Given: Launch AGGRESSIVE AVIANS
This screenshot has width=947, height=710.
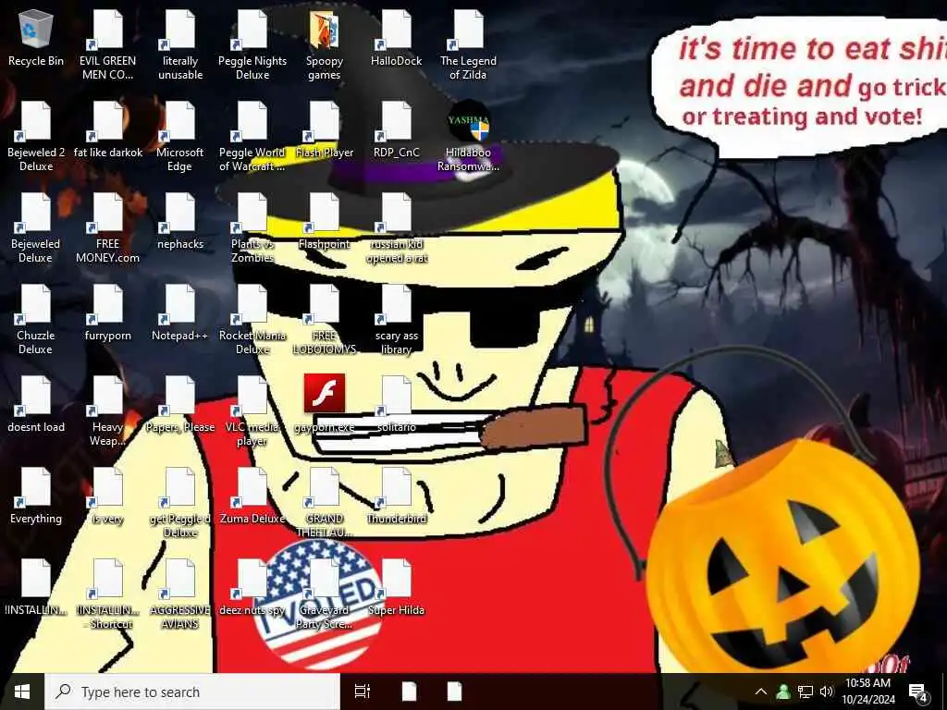Looking at the screenshot, I should click(180, 595).
